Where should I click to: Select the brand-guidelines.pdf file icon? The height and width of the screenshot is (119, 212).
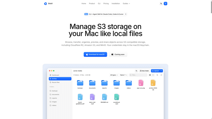click(80, 97)
